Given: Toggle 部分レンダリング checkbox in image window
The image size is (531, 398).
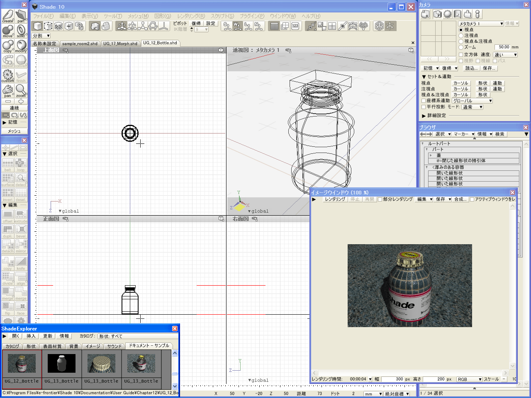Looking at the screenshot, I should [x=380, y=199].
